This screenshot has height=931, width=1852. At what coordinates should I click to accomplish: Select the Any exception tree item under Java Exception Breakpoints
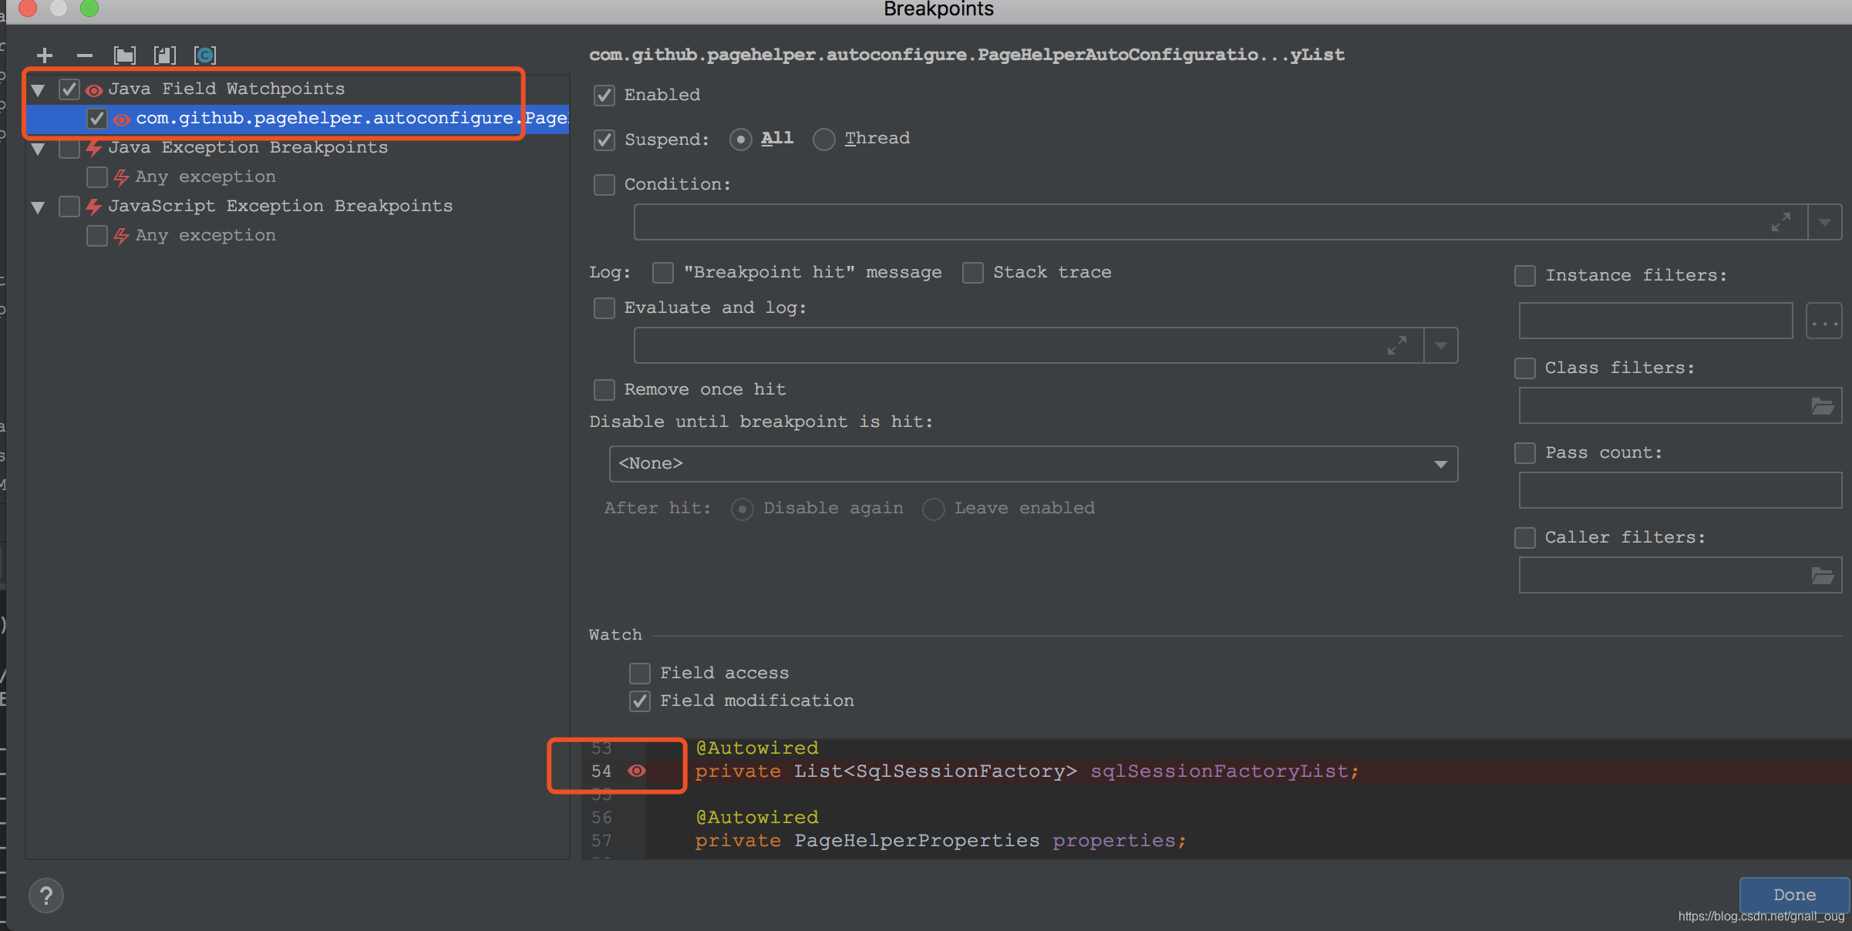pos(205,176)
